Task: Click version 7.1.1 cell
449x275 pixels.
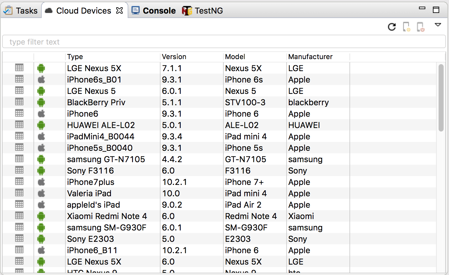Action: pyautogui.click(x=172, y=68)
